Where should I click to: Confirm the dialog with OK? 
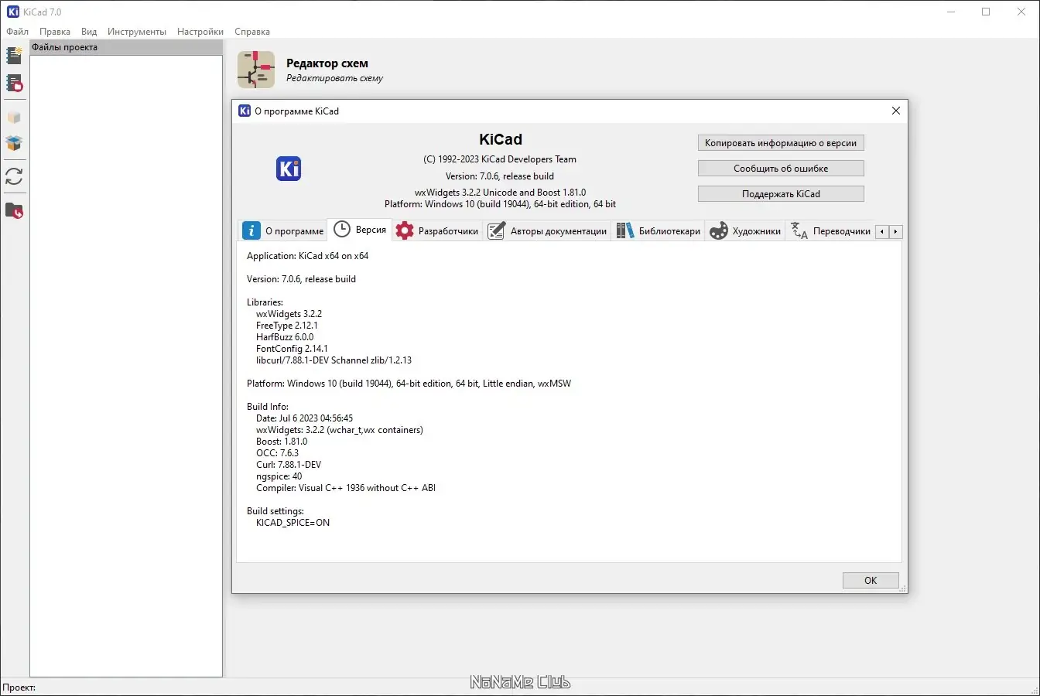(871, 580)
